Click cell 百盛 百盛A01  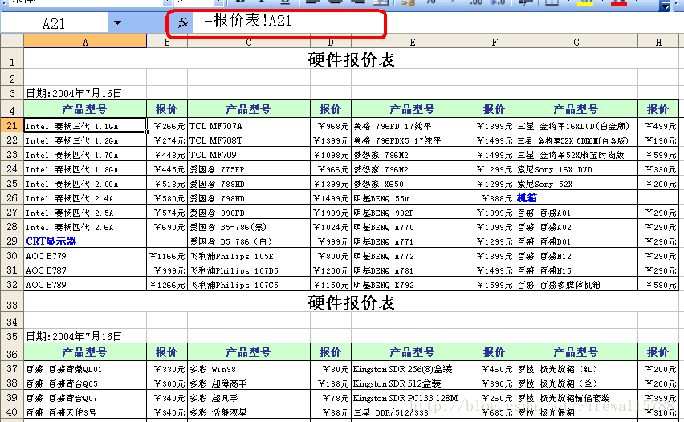pyautogui.click(x=576, y=213)
